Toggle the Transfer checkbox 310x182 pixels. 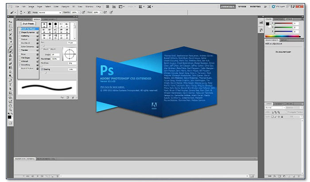(x=20, y=50)
